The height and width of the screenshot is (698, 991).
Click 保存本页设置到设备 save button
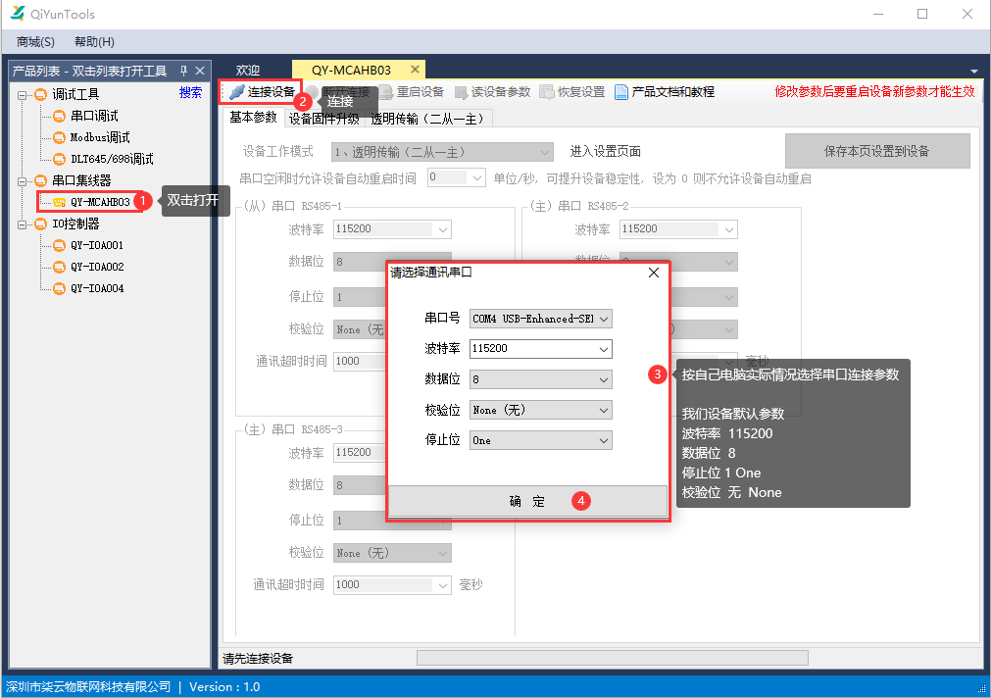(x=877, y=150)
